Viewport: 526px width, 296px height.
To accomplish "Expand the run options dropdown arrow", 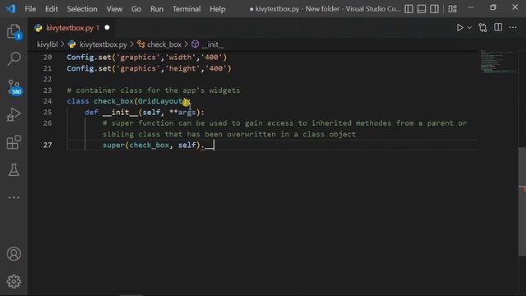I will pyautogui.click(x=469, y=28).
